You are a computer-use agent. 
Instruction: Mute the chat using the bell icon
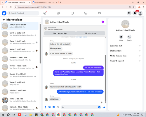pos(121,37)
